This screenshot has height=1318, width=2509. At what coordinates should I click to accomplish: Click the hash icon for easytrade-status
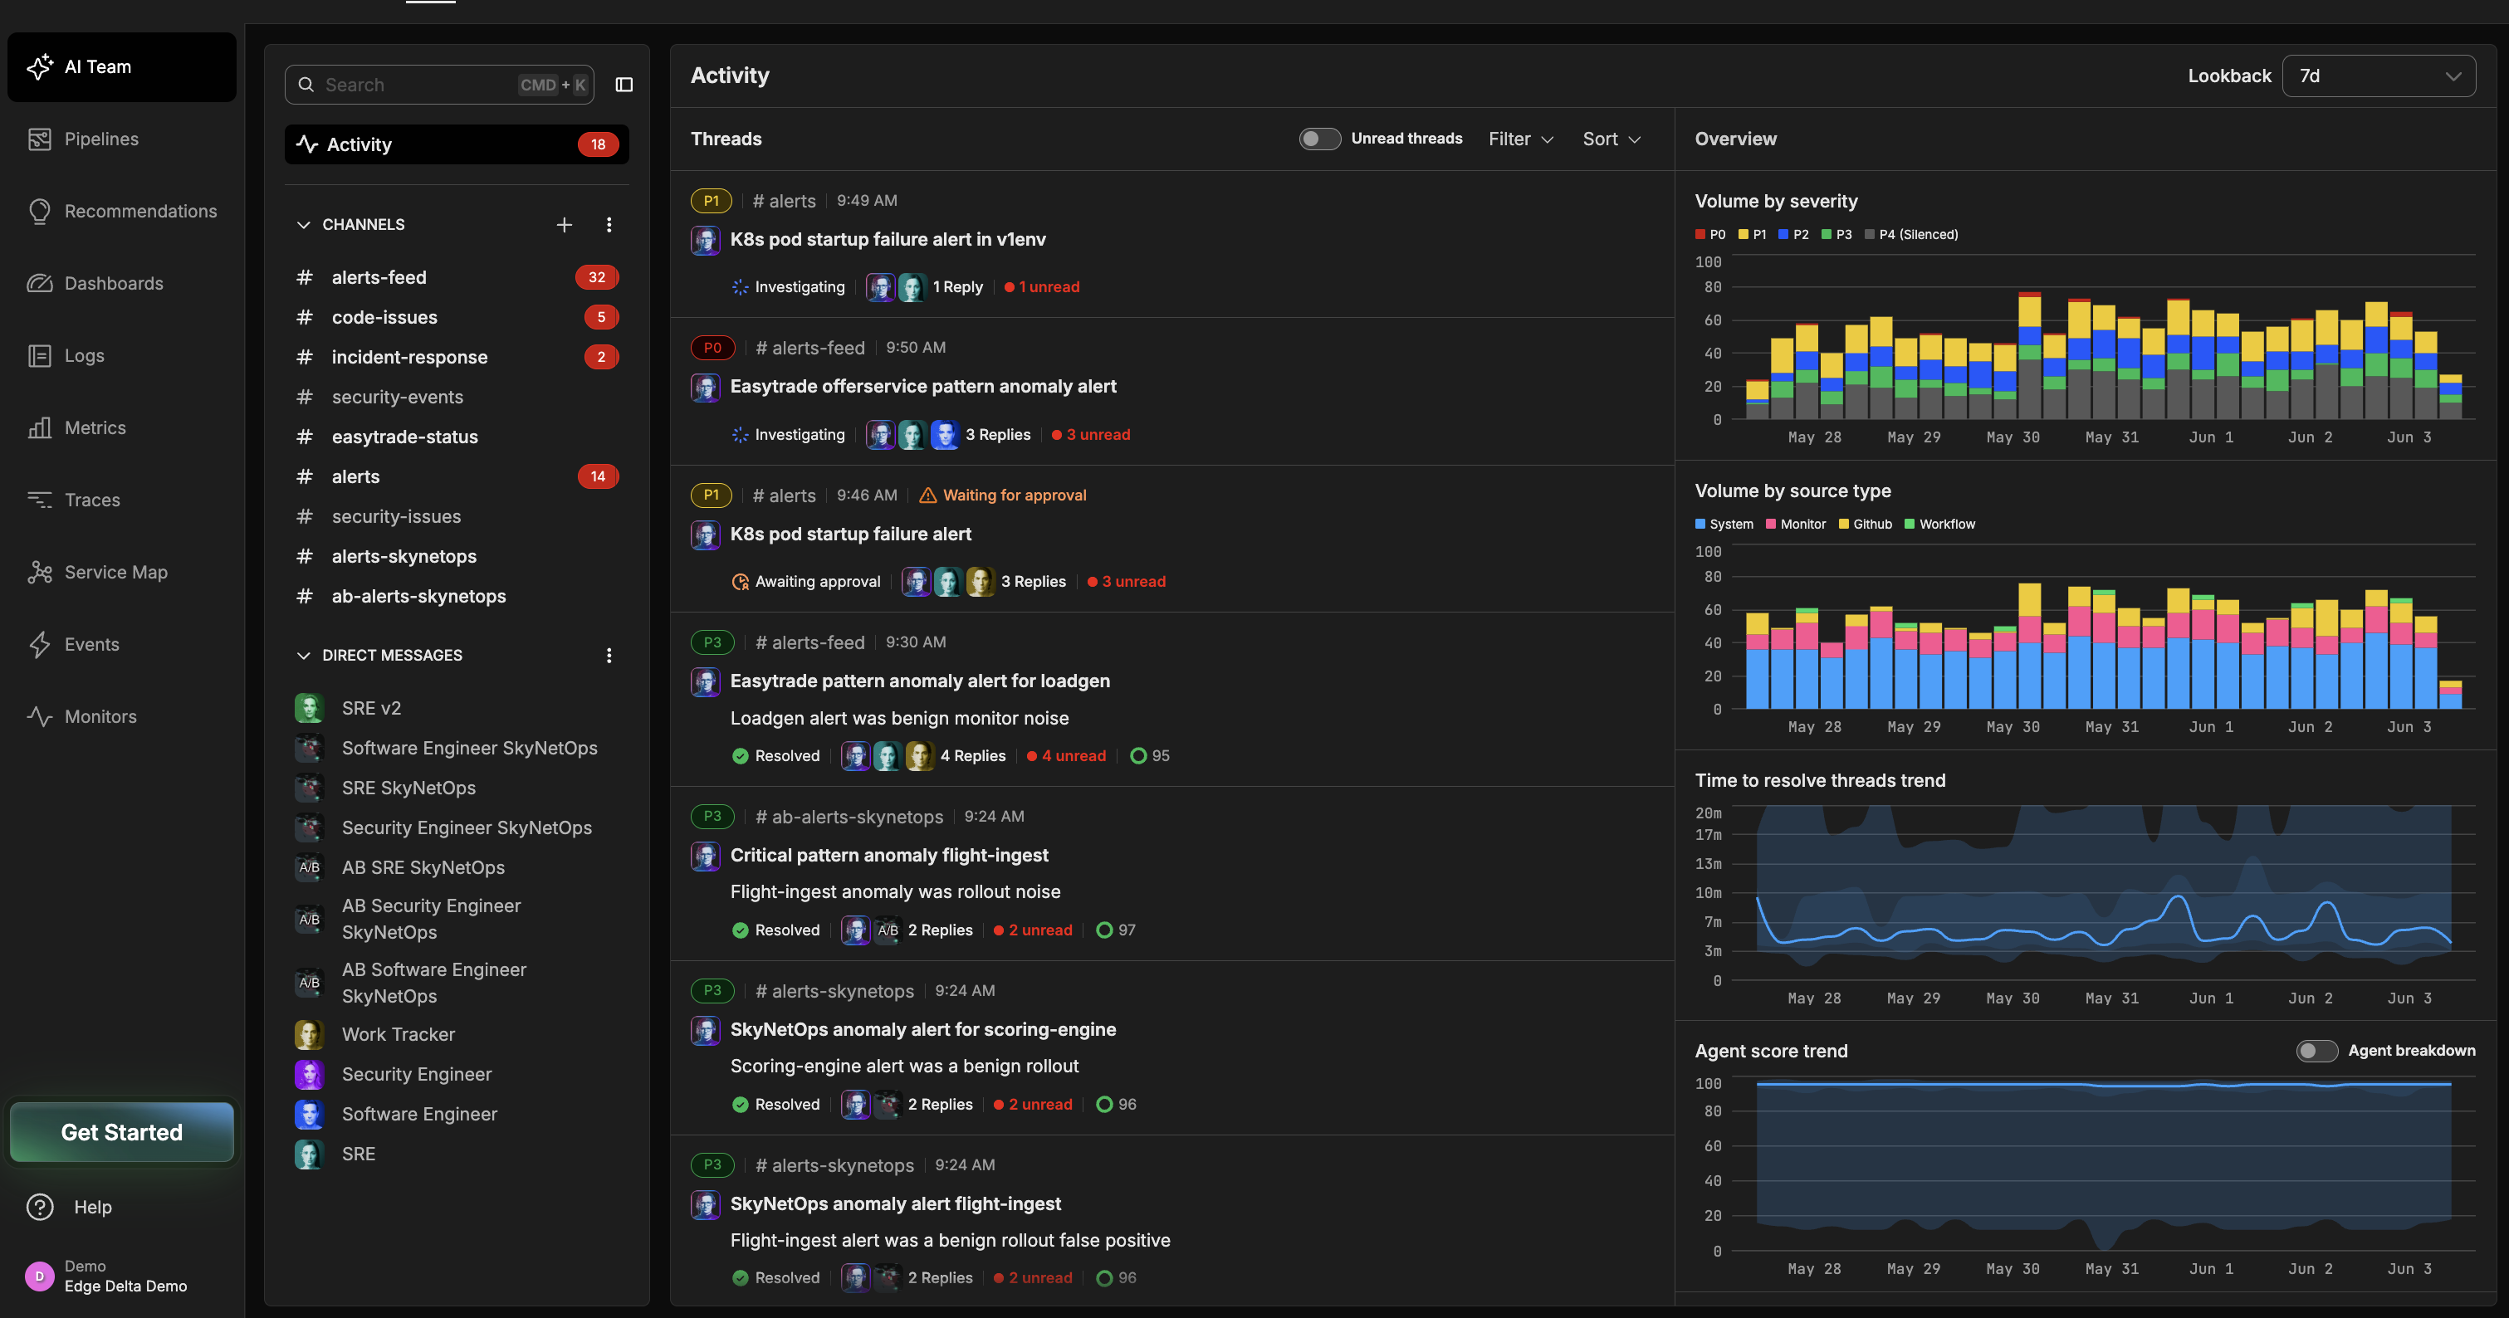click(305, 437)
